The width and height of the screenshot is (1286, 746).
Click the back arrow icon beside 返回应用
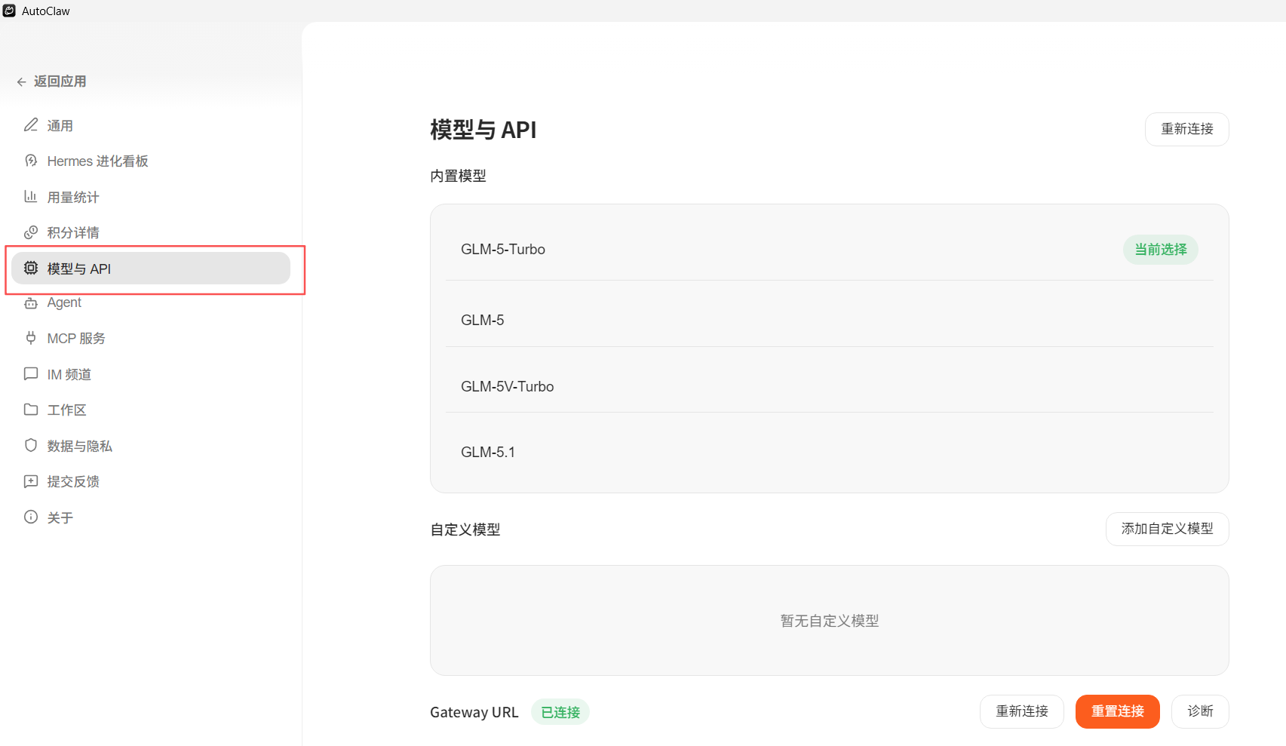(x=21, y=81)
